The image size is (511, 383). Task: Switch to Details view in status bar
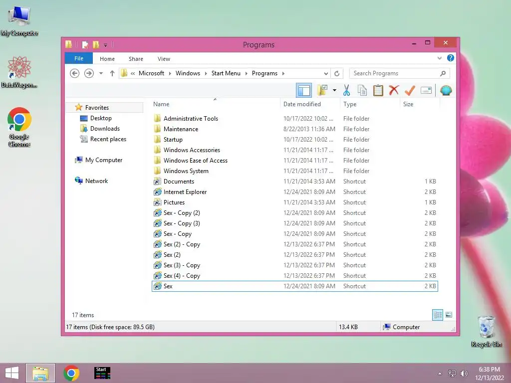(438, 315)
